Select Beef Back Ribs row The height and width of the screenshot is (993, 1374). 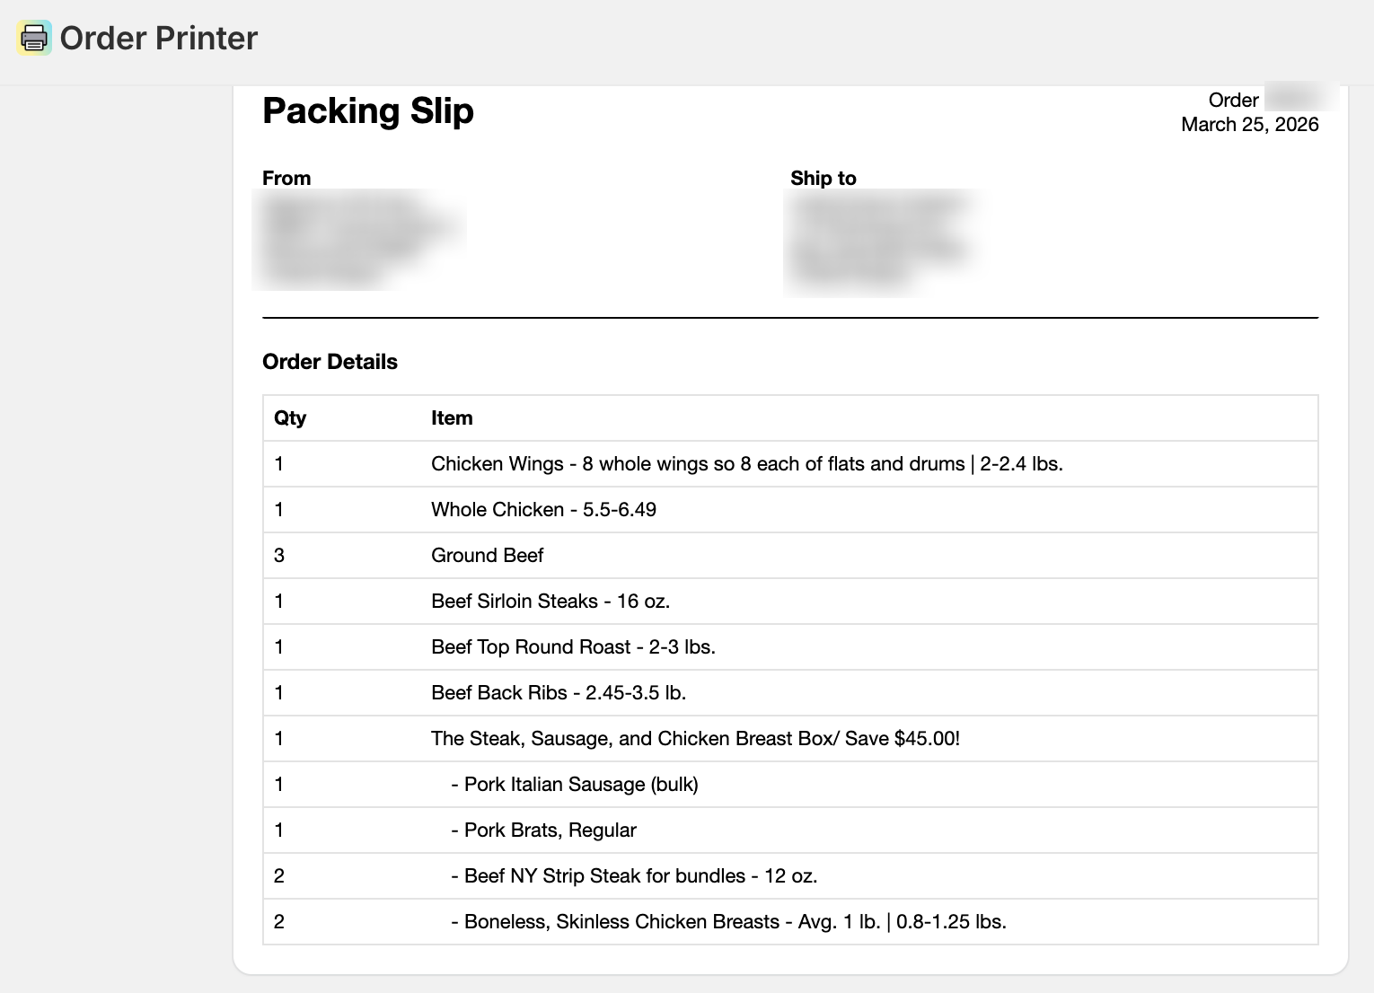coord(558,693)
